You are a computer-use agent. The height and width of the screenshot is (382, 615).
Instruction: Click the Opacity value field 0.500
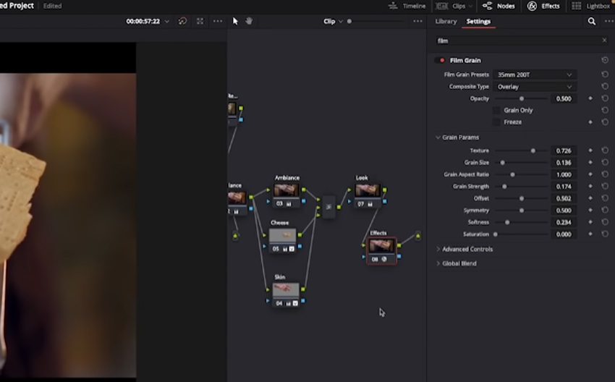(x=564, y=99)
